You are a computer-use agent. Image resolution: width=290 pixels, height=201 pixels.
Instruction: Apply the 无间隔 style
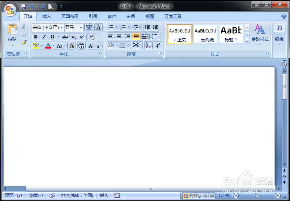click(205, 34)
